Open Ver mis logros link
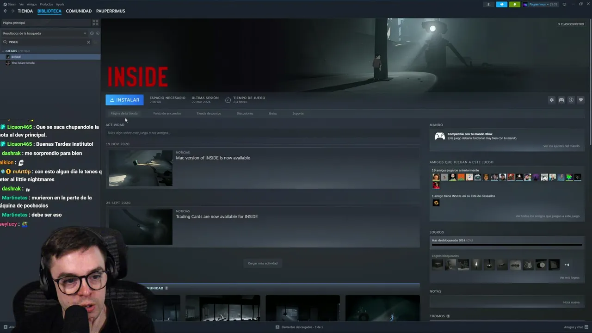 569,277
